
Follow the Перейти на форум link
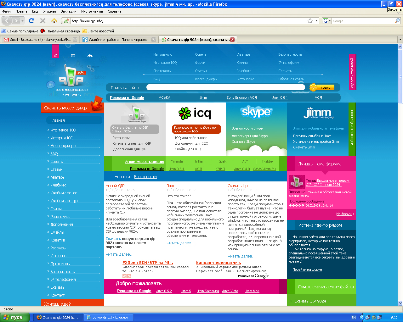point(307,269)
